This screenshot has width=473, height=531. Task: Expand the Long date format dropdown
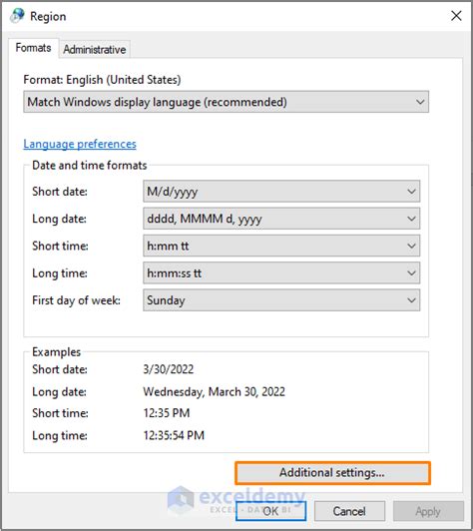[x=281, y=219]
